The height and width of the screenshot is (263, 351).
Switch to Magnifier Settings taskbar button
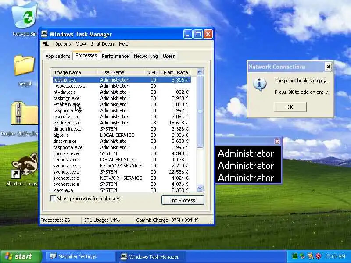point(80,256)
